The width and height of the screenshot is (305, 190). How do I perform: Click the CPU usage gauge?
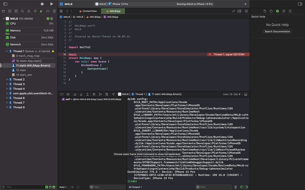point(12,23)
